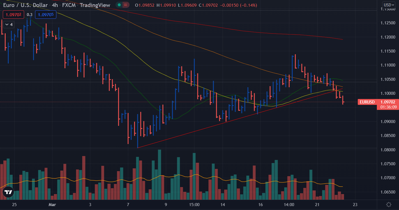Click the open value O1.09852
This screenshot has height=210, width=399.
145,5
